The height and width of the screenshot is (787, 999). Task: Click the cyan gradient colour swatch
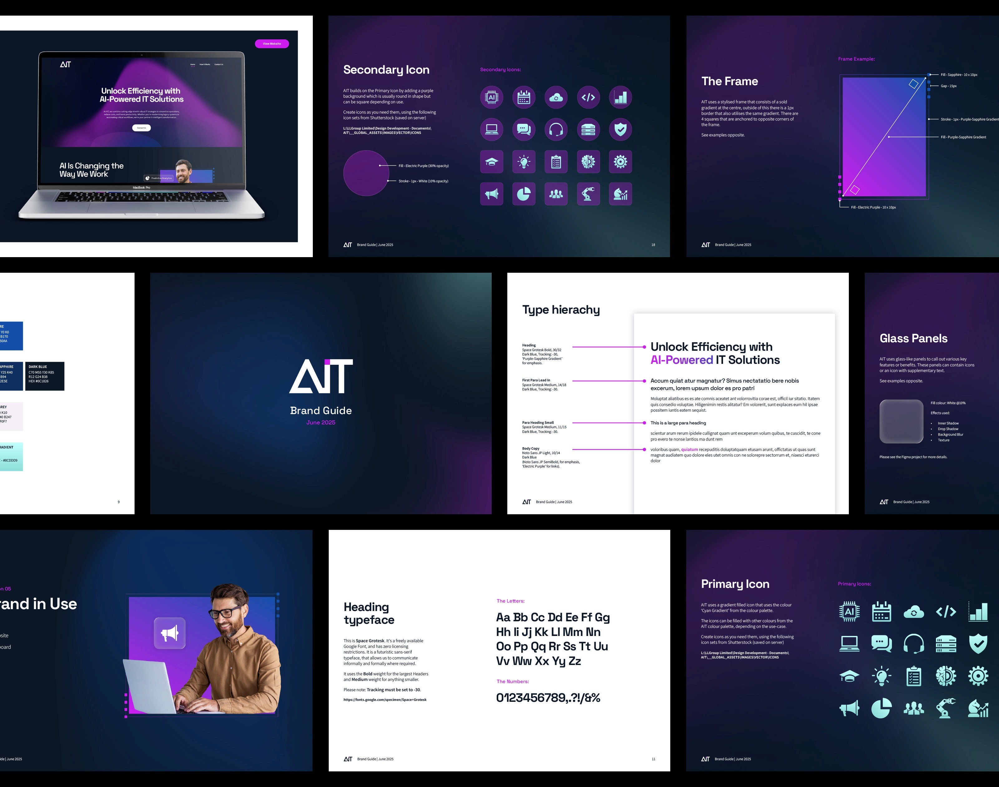[x=11, y=457]
